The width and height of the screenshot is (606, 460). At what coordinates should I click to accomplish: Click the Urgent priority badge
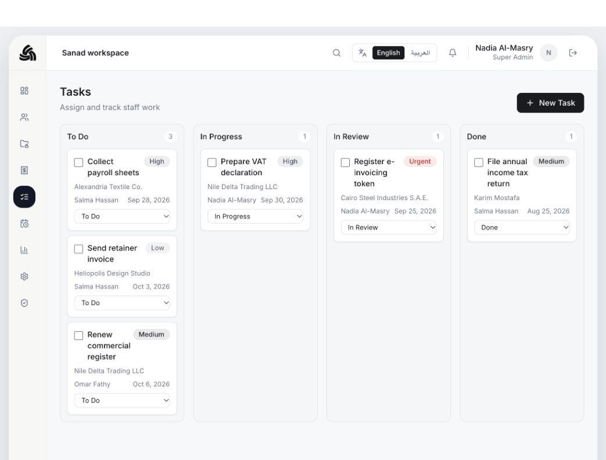point(419,161)
